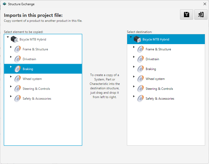Click the Bicycle MTB Hybrid product icon in destination tree

click(137, 39)
